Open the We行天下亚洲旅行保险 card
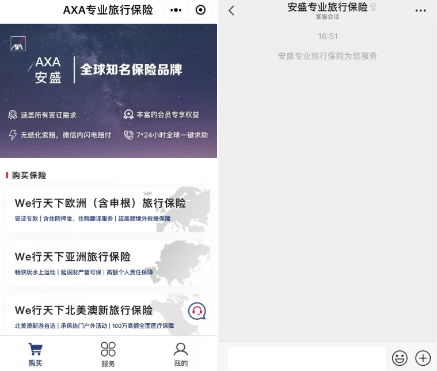 click(x=108, y=263)
